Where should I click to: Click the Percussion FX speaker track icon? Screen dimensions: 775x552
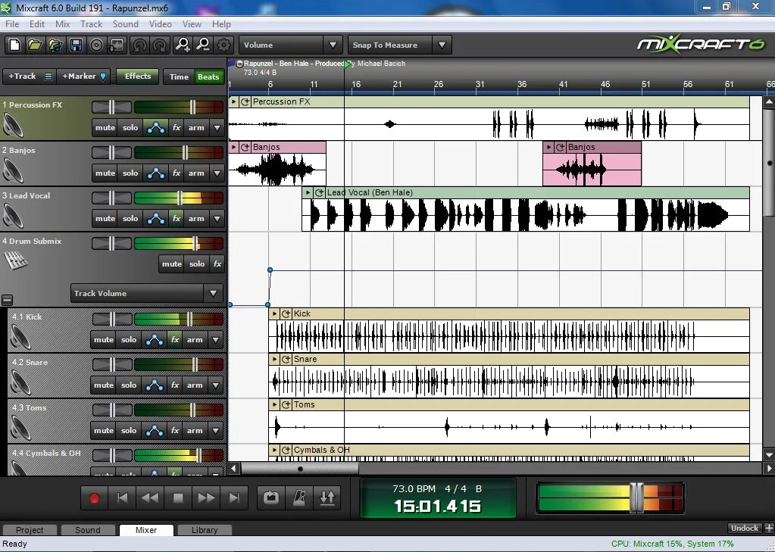click(13, 125)
